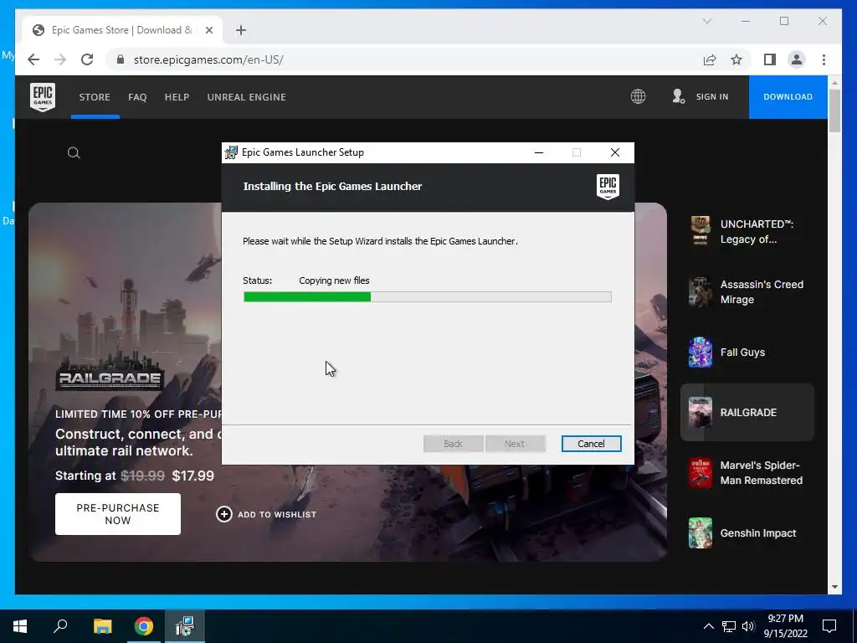Click the volume speaker tray icon

tap(748, 626)
